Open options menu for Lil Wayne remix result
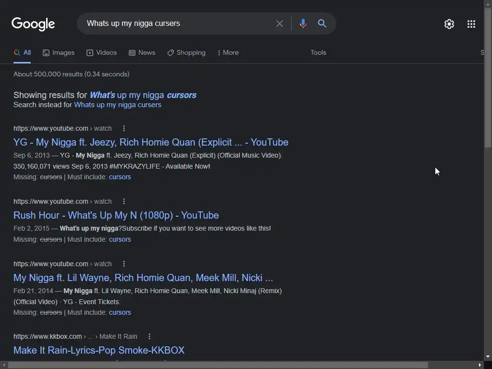The width and height of the screenshot is (492, 369). tap(124, 264)
